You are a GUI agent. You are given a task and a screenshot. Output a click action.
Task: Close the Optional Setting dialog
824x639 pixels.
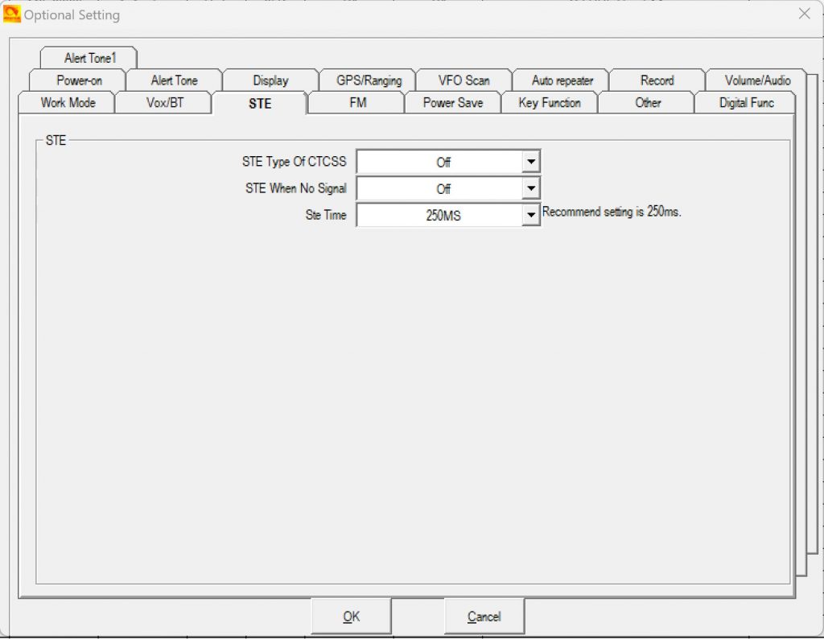pyautogui.click(x=804, y=14)
